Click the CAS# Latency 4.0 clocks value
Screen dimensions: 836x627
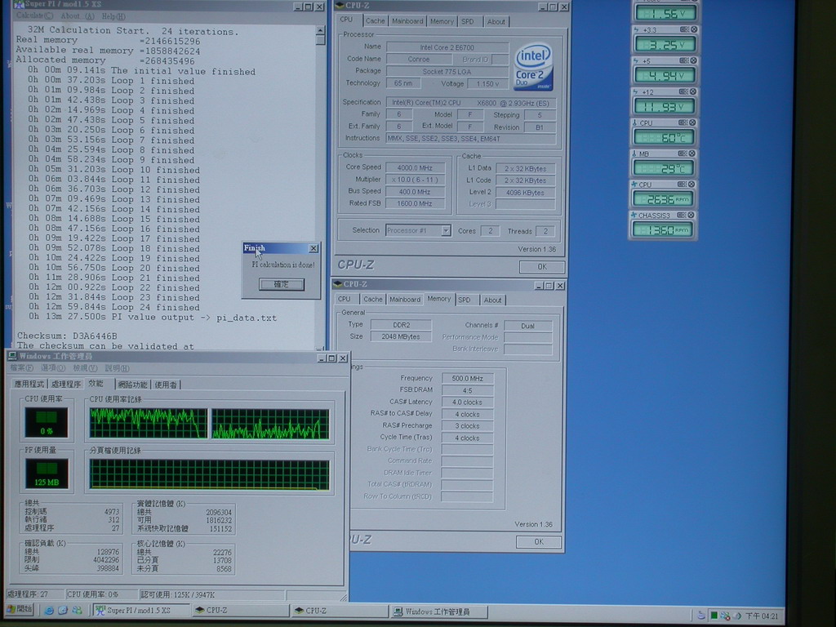[467, 402]
